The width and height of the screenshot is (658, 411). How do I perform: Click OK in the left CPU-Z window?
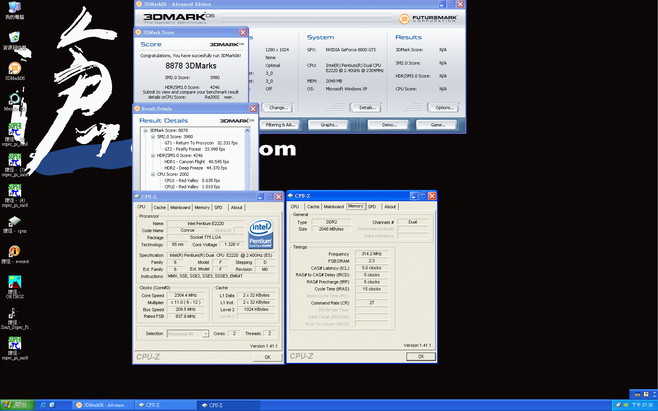click(268, 357)
